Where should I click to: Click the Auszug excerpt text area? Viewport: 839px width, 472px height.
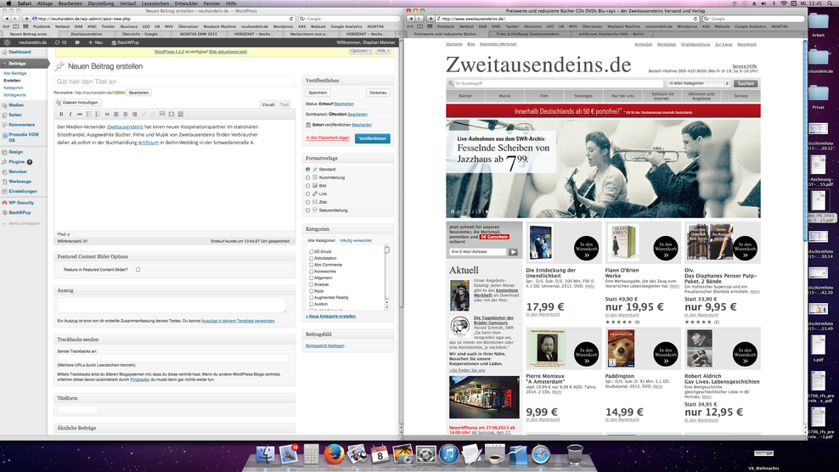click(172, 305)
